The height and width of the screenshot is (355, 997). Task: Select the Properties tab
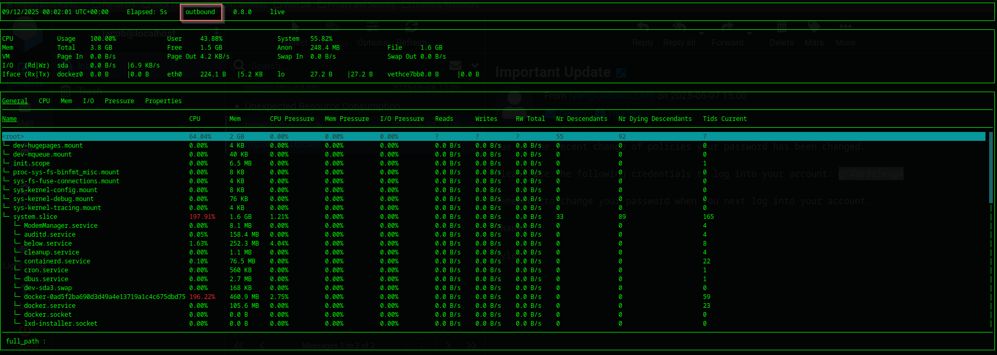tap(163, 101)
